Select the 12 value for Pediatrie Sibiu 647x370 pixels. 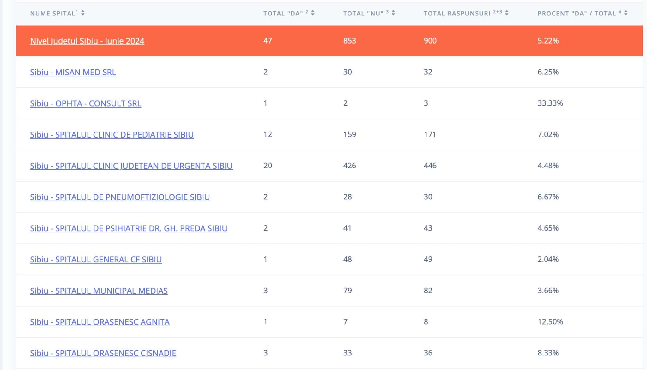[268, 134]
